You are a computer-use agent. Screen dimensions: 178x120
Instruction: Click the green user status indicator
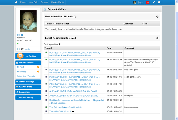coord(18,44)
